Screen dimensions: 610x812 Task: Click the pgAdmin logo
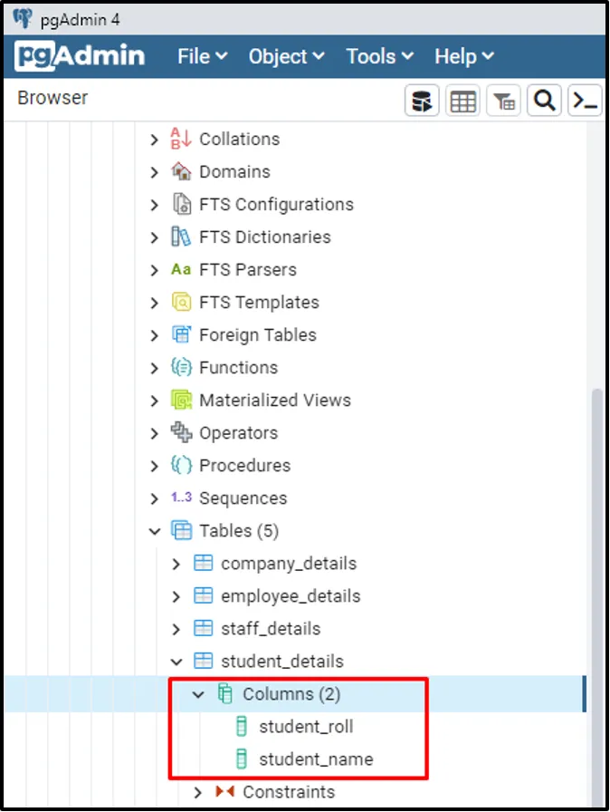[80, 56]
